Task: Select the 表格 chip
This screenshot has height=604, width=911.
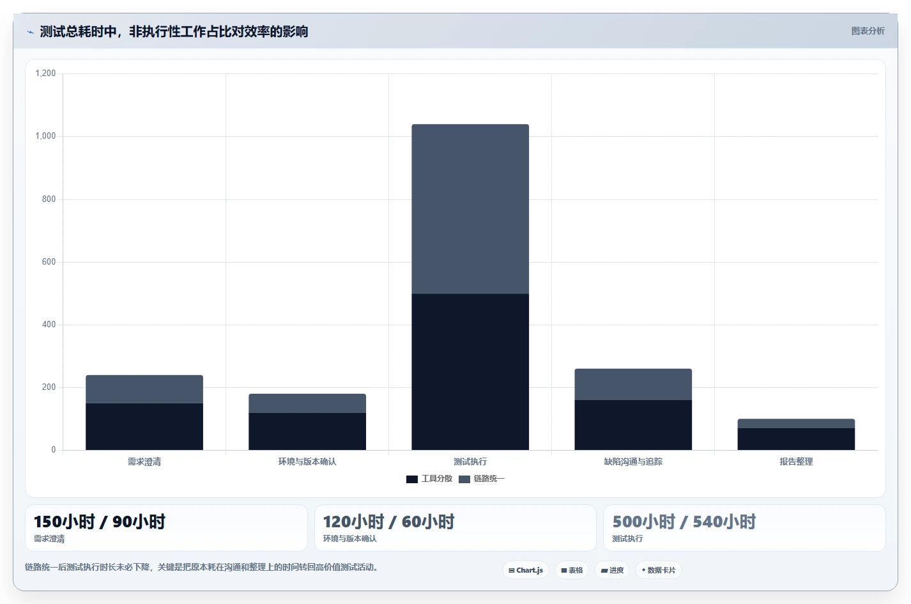Action: pyautogui.click(x=572, y=570)
